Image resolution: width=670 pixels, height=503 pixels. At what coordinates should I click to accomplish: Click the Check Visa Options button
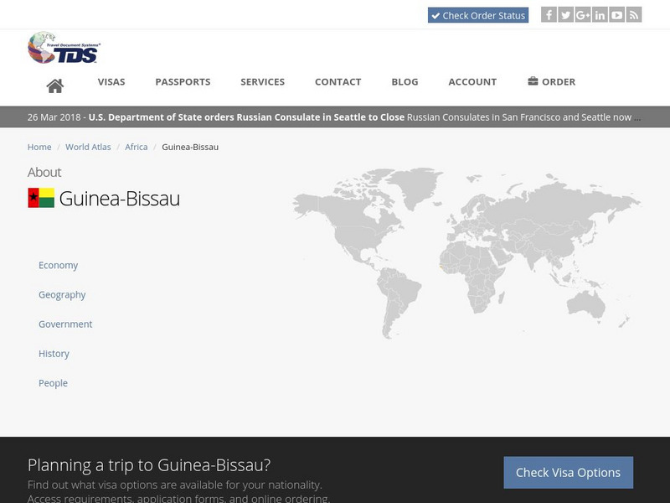[568, 472]
